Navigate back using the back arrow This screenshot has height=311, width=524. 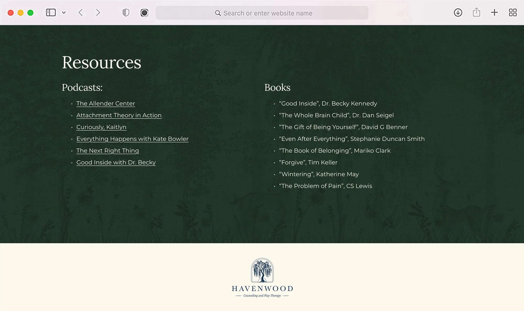click(x=80, y=12)
